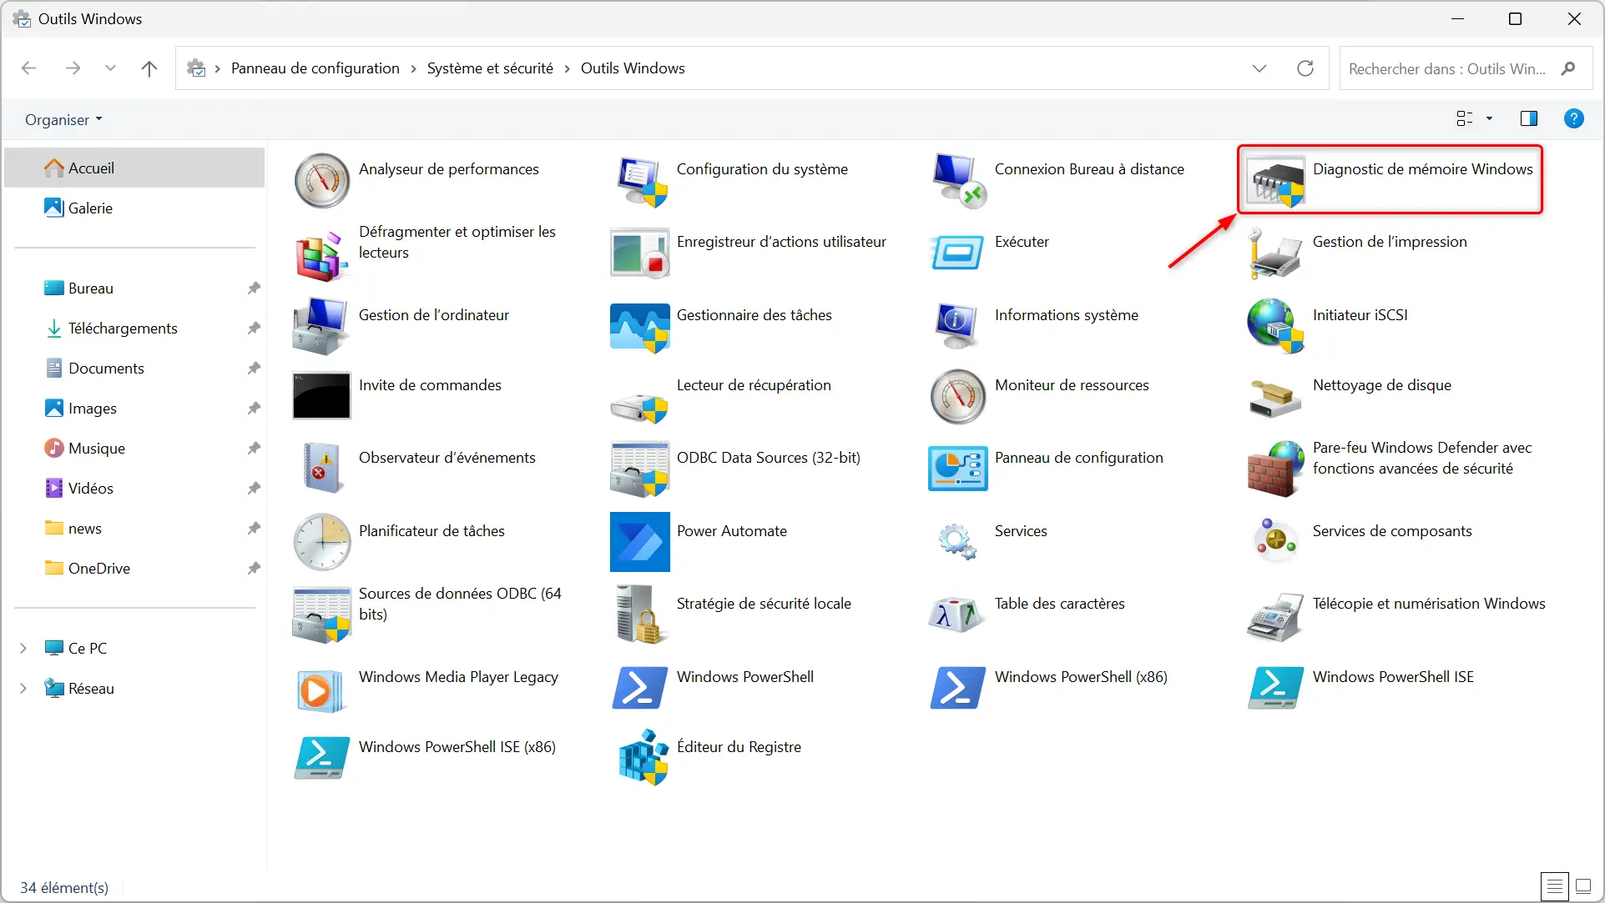The height and width of the screenshot is (903, 1605).
Task: Open Gestion de l'impression icon
Action: click(1275, 254)
